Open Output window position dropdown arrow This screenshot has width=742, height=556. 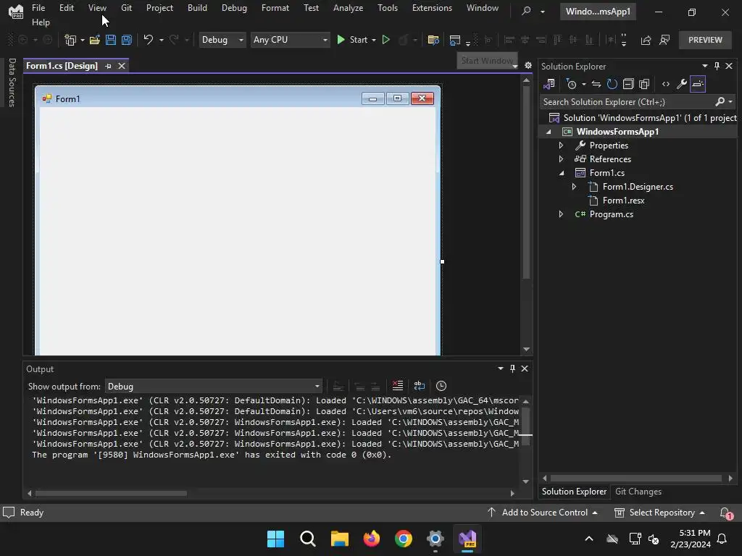tap(501, 368)
